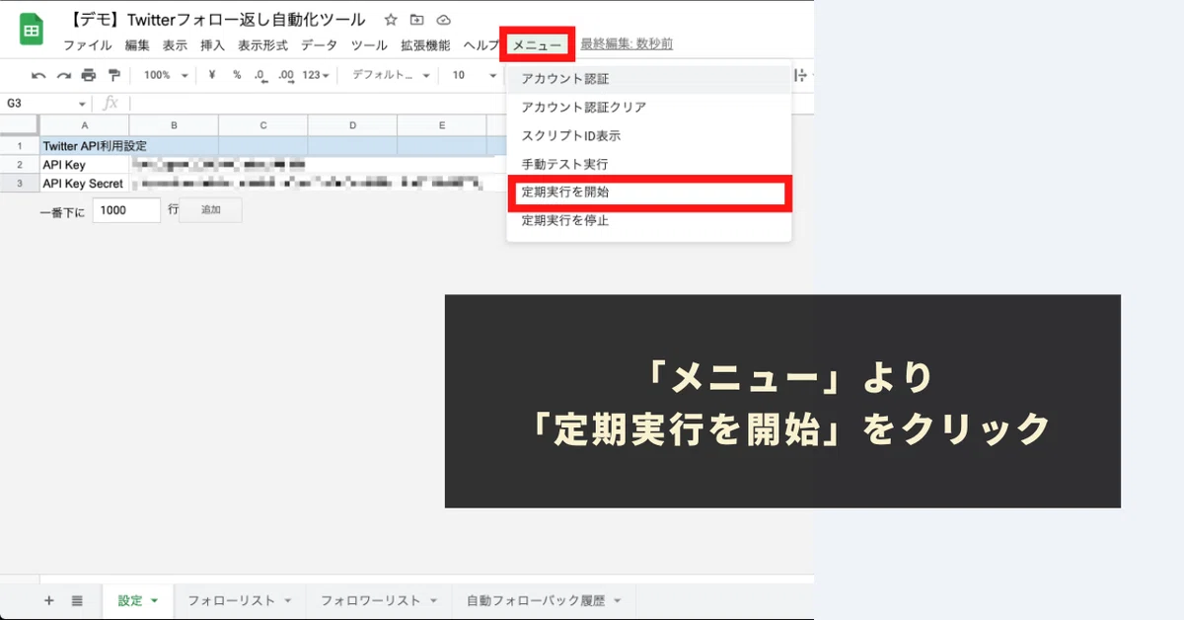The height and width of the screenshot is (620, 1184).
Task: Decrease decimal places
Action: tap(260, 75)
